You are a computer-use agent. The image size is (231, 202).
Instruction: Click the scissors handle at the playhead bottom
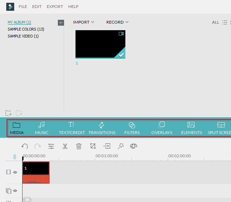pyautogui.click(x=27, y=200)
